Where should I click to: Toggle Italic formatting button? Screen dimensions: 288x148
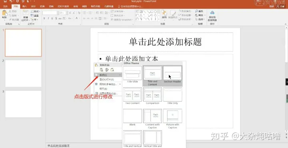(x=48, y=18)
